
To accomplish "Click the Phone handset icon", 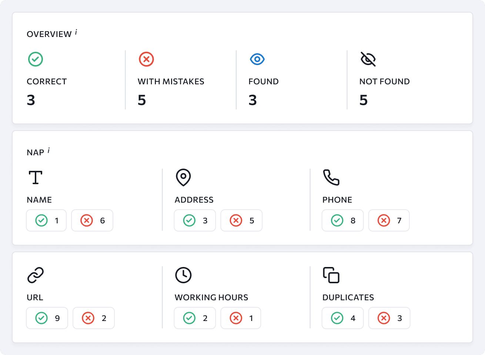I will (x=331, y=177).
